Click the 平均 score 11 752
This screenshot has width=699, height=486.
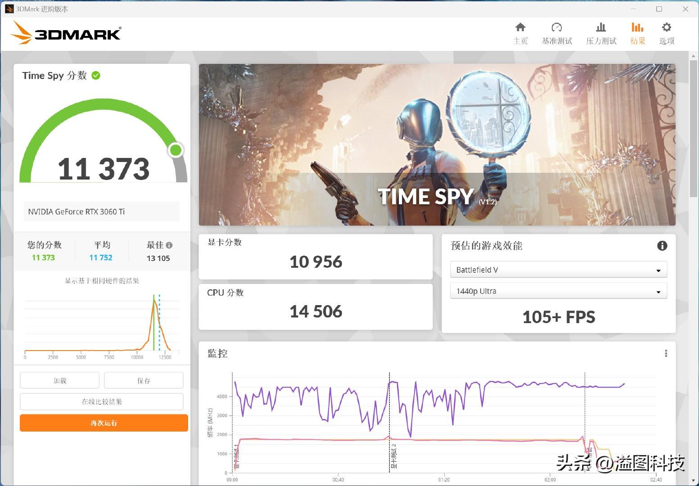click(101, 257)
